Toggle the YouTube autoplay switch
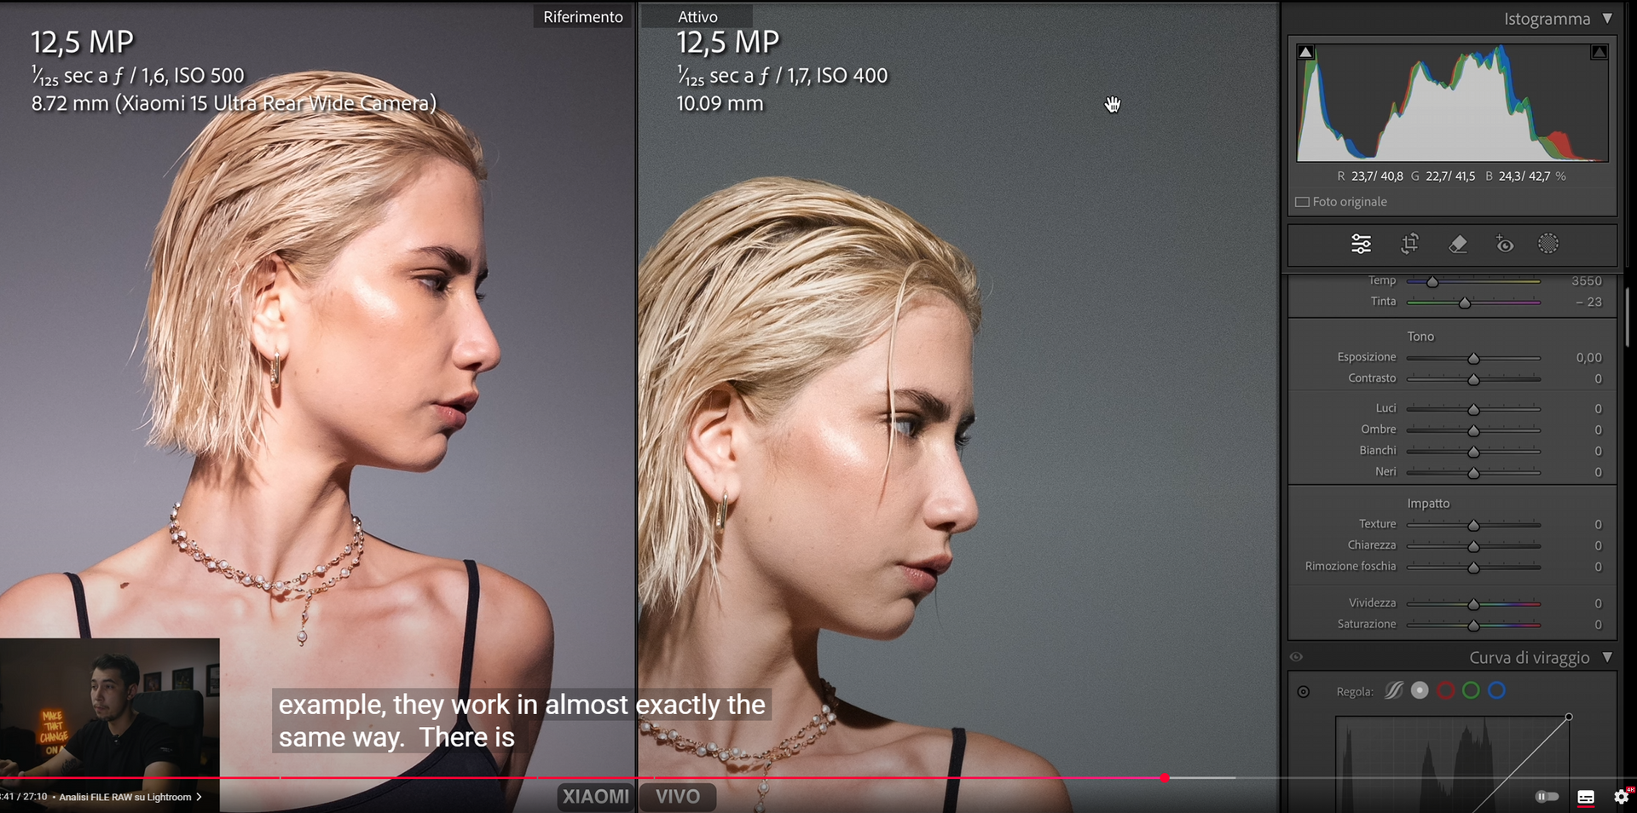 1547,797
